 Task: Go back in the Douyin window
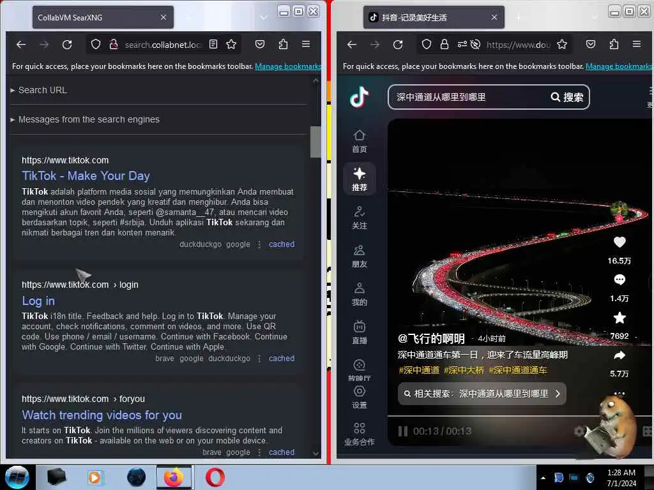(x=352, y=44)
